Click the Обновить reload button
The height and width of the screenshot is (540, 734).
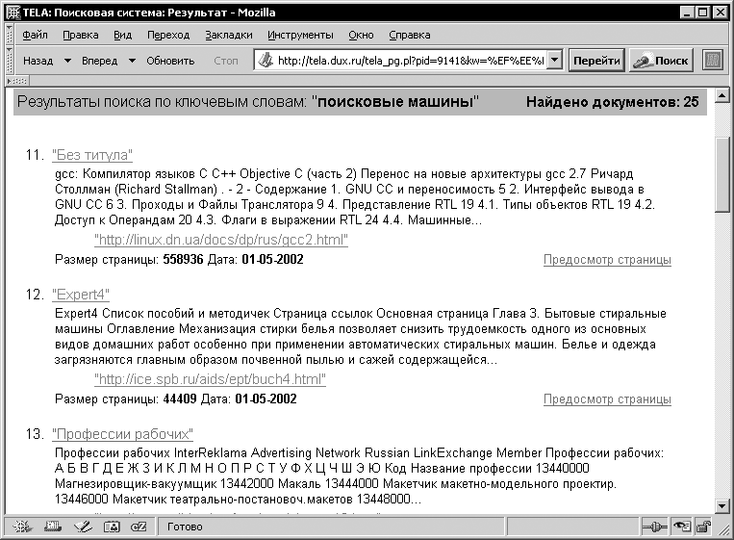click(170, 61)
